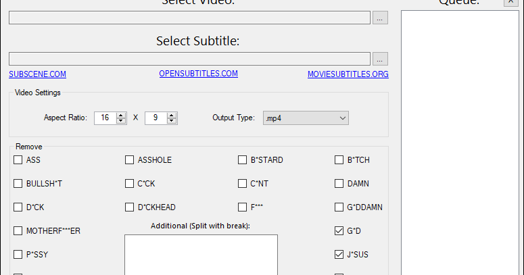Image resolution: width=524 pixels, height=275 pixels.
Task: Click the video browse ellipsis button
Action: point(380,18)
